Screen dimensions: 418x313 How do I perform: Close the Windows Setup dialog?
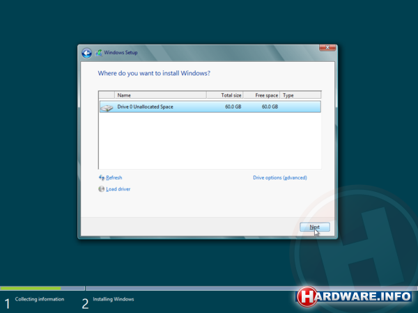pos(327,47)
